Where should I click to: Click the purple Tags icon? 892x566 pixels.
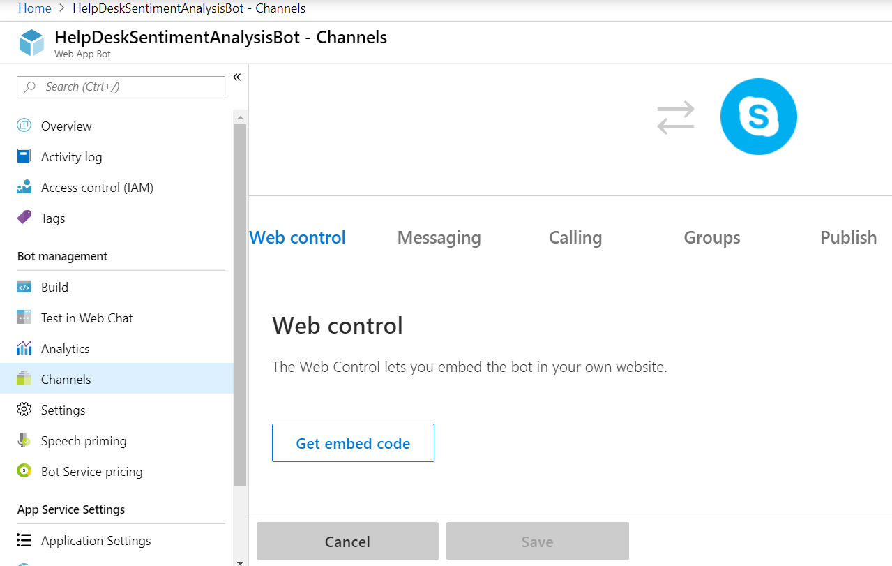click(24, 218)
